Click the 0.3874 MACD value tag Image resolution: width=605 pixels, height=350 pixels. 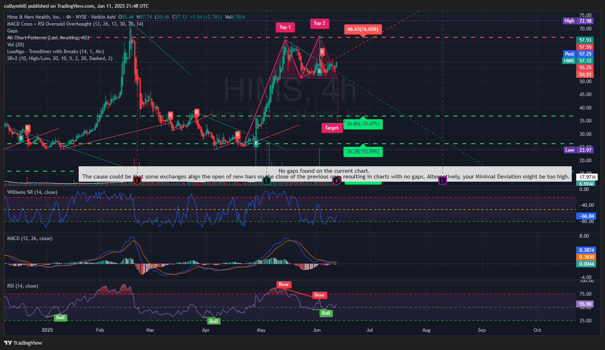point(586,250)
